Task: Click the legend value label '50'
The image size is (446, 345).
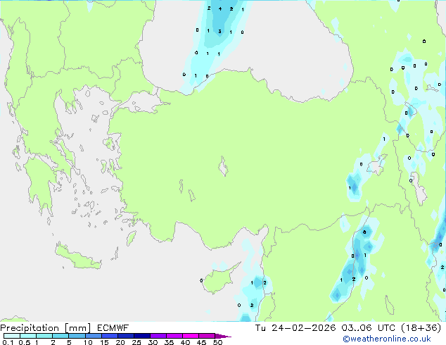Action: coord(217,342)
